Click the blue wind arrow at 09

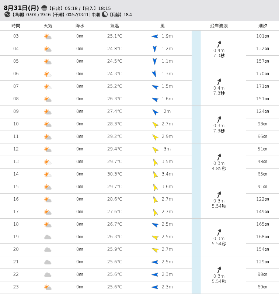click(156, 112)
